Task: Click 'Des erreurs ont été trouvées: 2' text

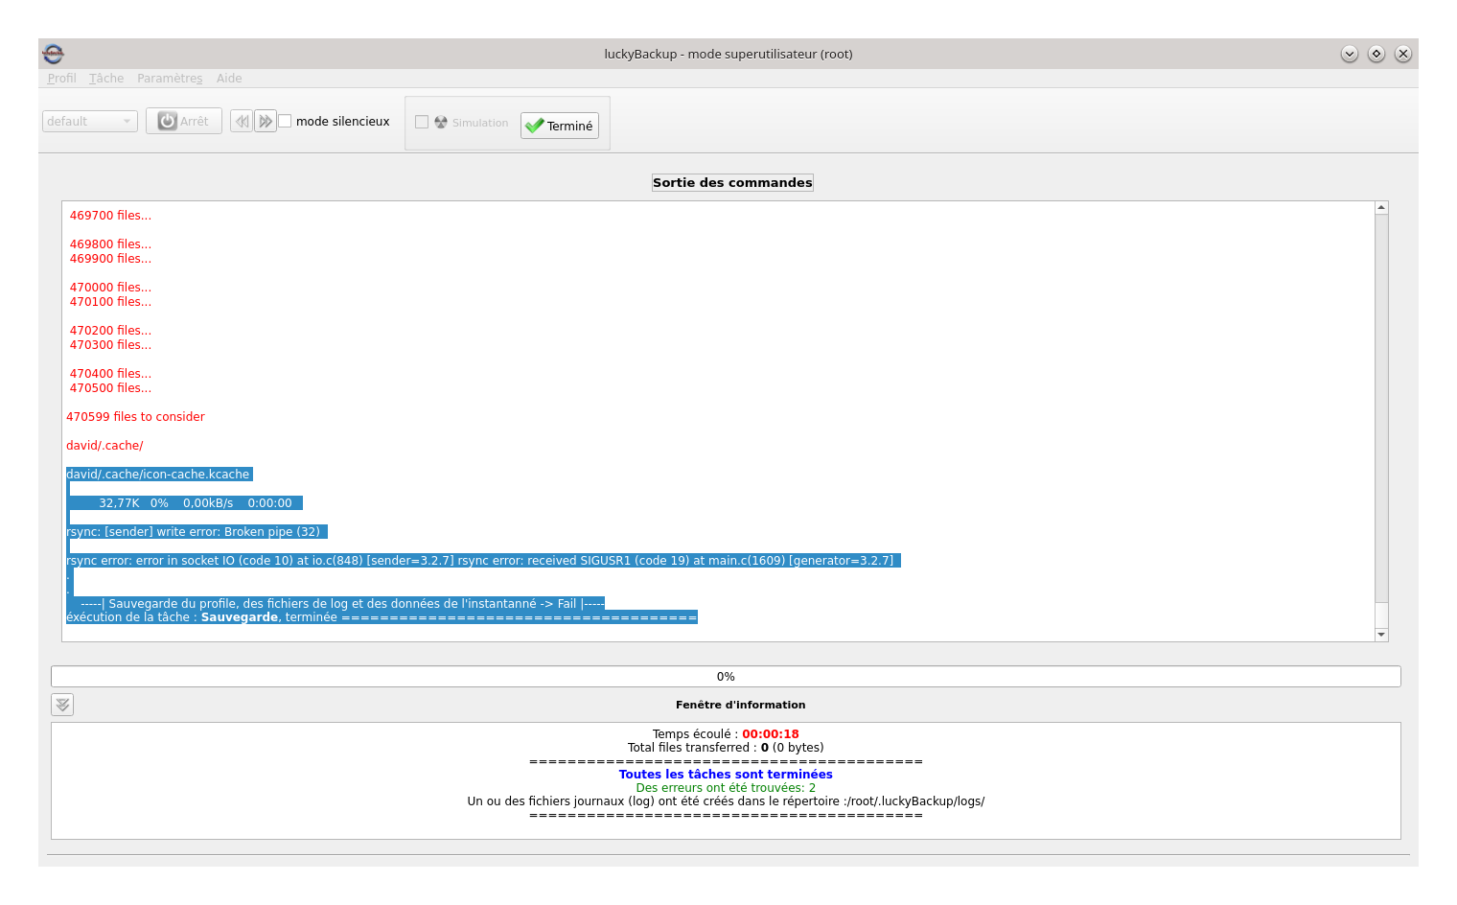Action: click(726, 788)
